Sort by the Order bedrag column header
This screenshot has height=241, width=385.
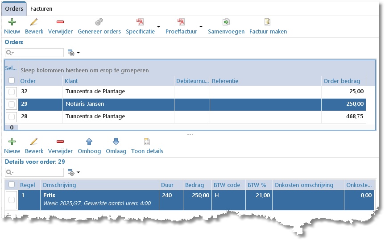pyautogui.click(x=344, y=81)
